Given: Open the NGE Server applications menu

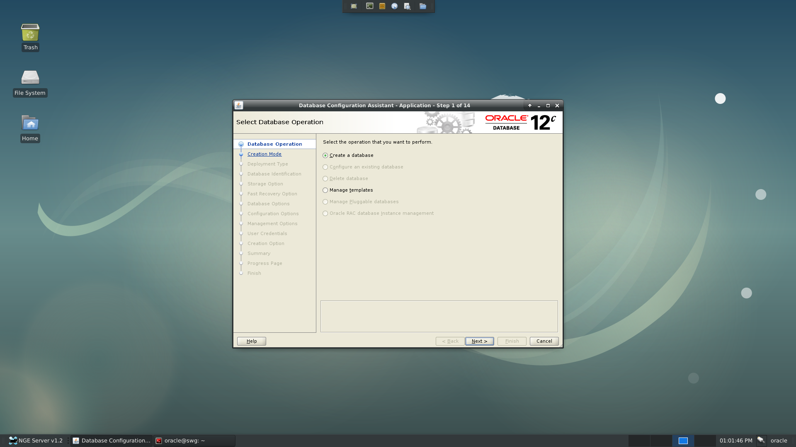Looking at the screenshot, I should pos(36,440).
